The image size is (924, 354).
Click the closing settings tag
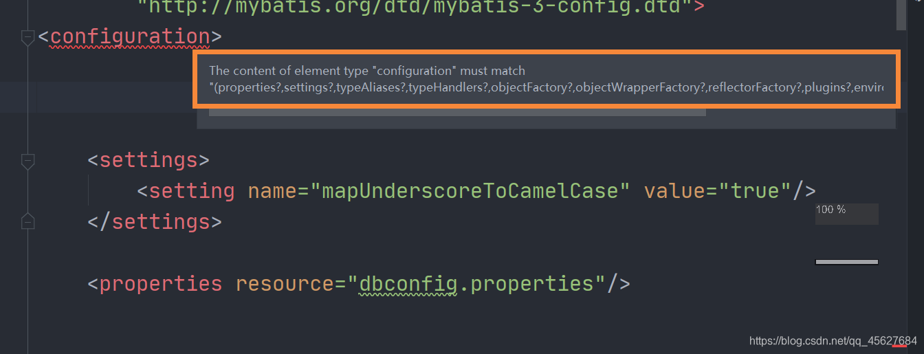click(x=155, y=221)
